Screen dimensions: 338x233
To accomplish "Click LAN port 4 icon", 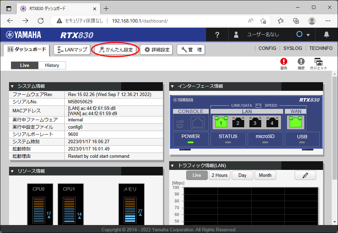I will point(272,122).
